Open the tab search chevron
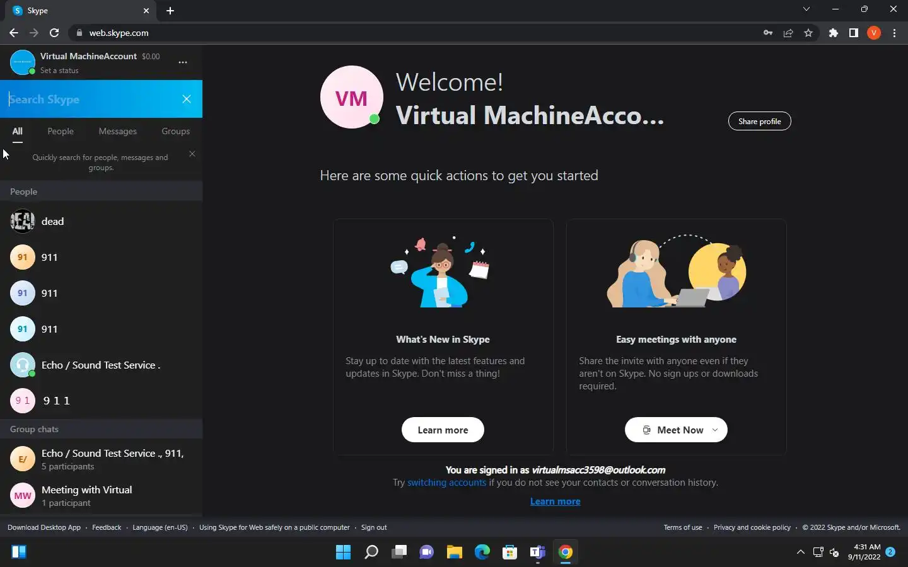 pyautogui.click(x=806, y=9)
